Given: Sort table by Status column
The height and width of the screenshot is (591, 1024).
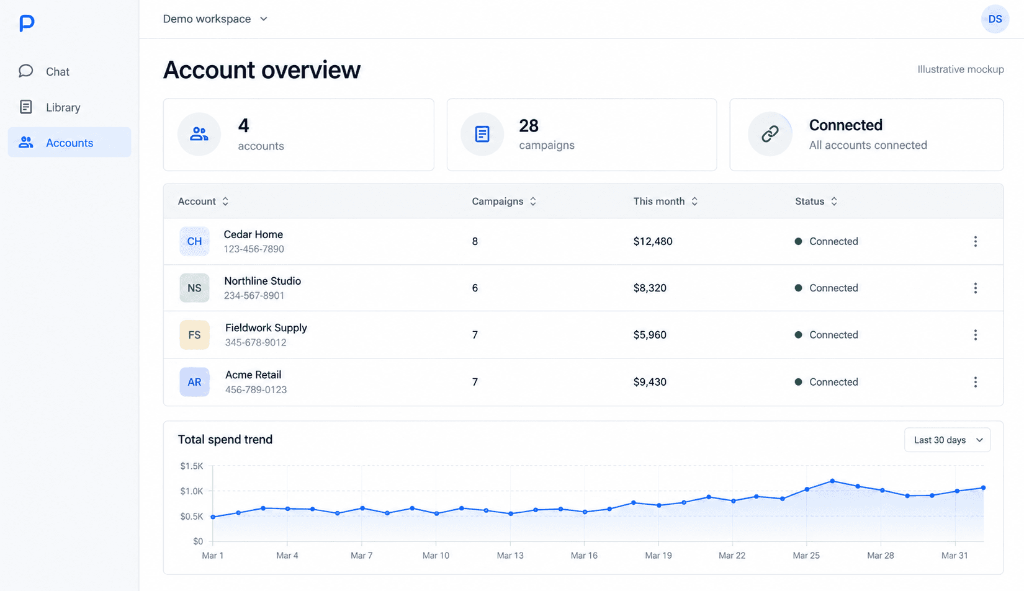Looking at the screenshot, I should [x=816, y=201].
